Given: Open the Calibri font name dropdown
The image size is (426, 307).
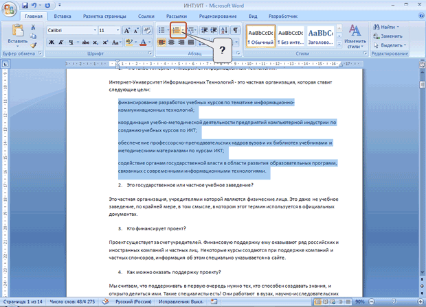Looking at the screenshot, I should (95, 30).
